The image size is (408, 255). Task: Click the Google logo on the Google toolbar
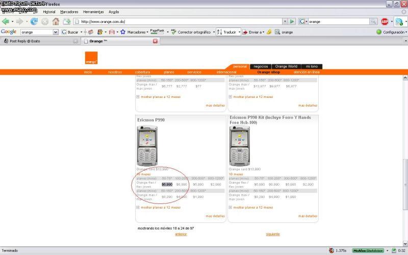pyautogui.click(x=9, y=32)
